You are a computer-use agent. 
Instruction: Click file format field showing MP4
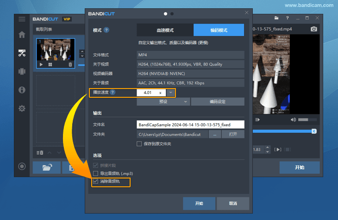[x=191, y=55]
